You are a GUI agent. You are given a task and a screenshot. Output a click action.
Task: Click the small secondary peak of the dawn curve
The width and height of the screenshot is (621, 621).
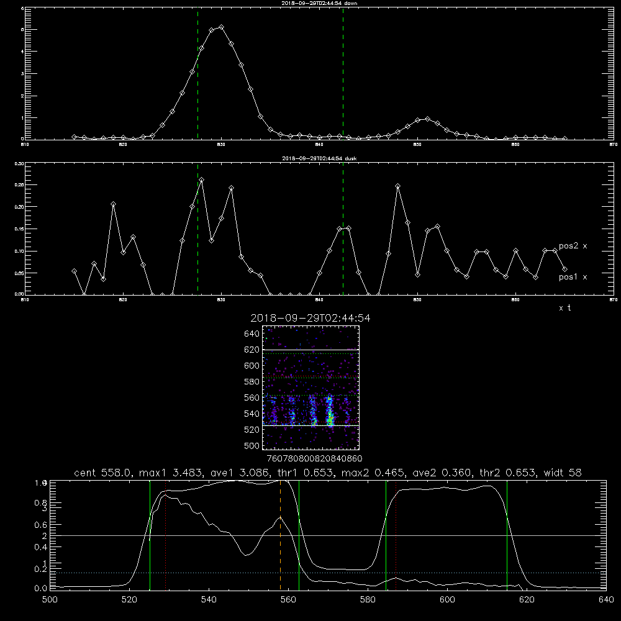tap(427, 119)
